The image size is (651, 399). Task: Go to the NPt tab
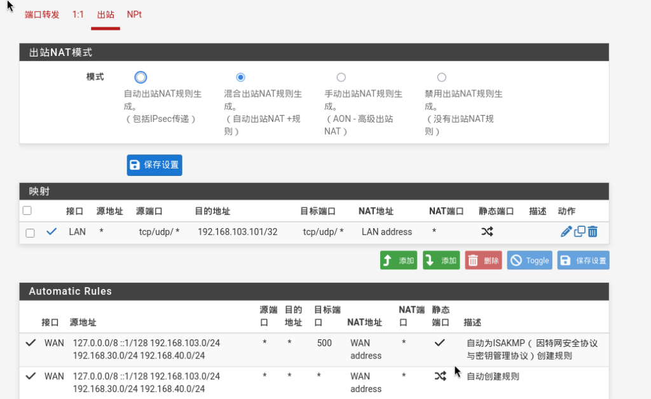pyautogui.click(x=134, y=14)
